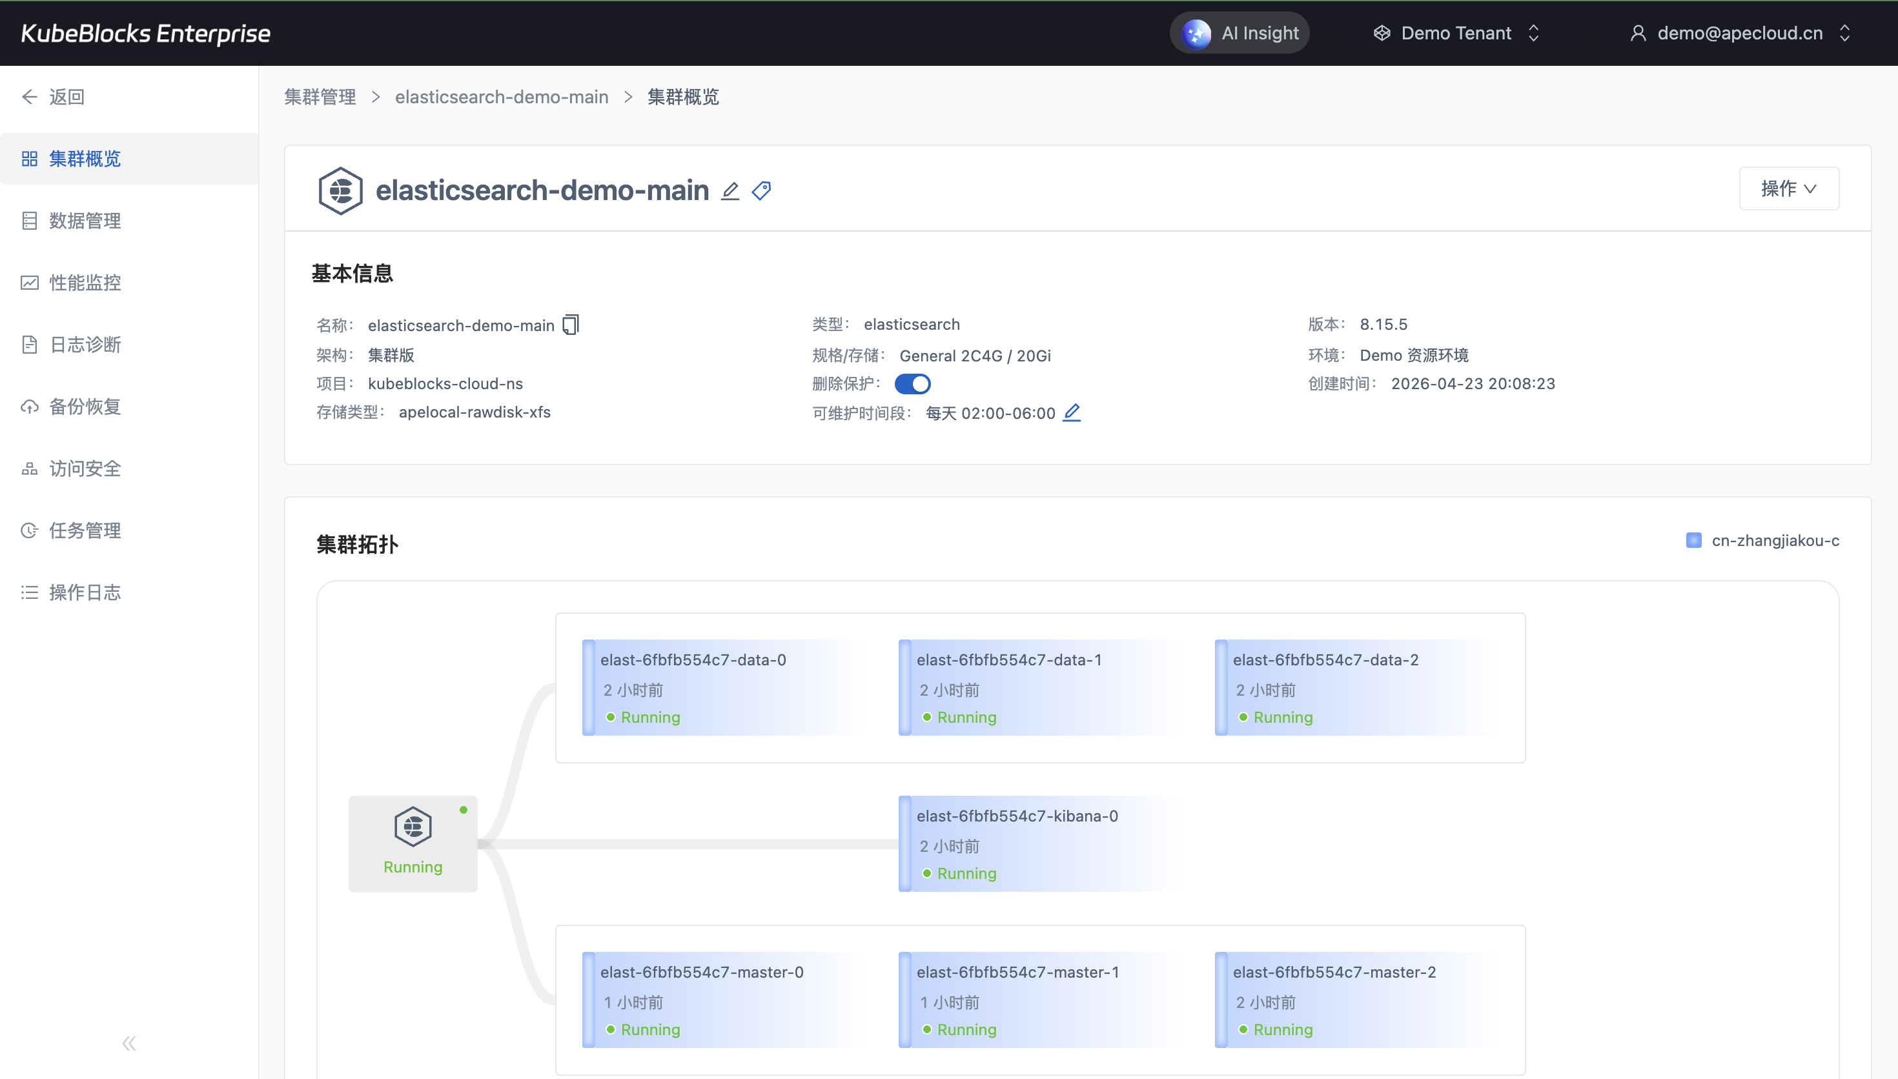Click the elasticsearch Running cluster node icon
This screenshot has height=1079, width=1898.
pyautogui.click(x=413, y=827)
